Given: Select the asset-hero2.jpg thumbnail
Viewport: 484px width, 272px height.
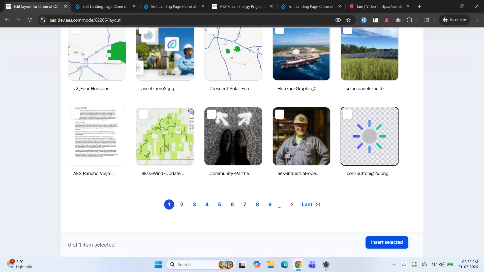Looking at the screenshot, I should (165, 54).
